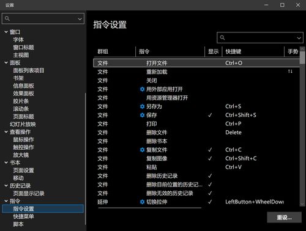Click gear icon beside 切换拉伸

[x=142, y=202]
